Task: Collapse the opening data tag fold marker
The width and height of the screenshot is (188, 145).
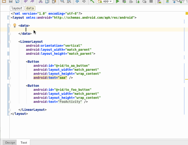Action: [x=9, y=26]
